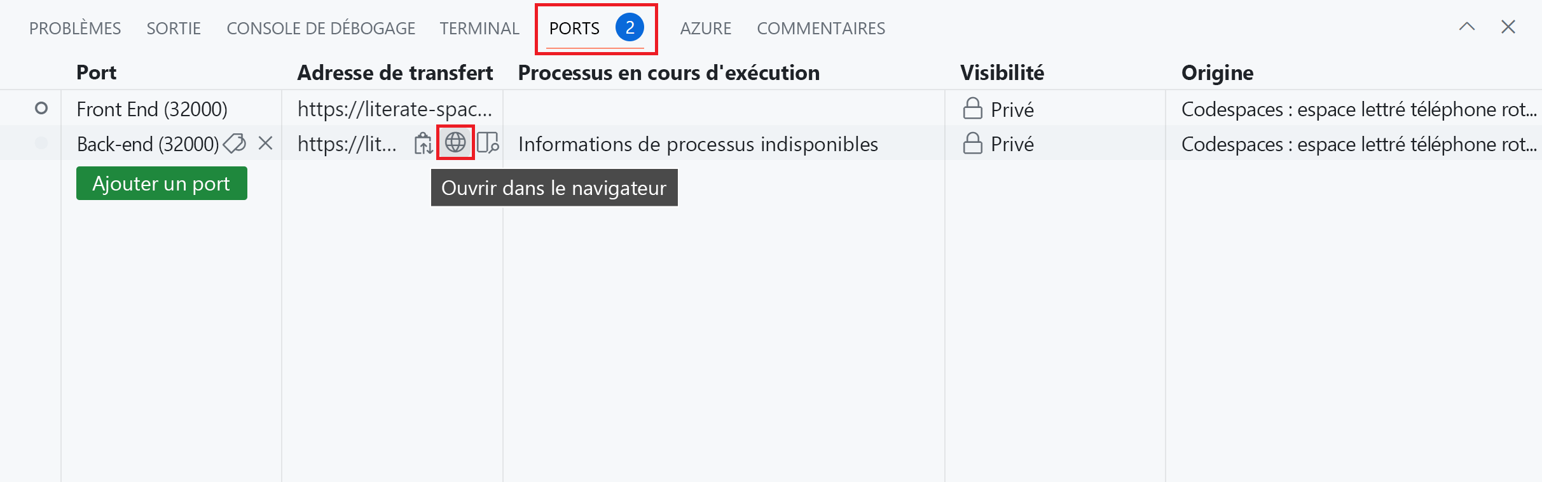Set a label on the Back-end port
Viewport: 1542px width, 482px height.
(234, 144)
